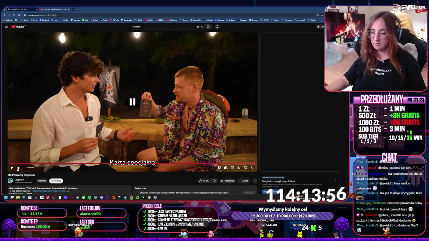Start voice search with microphone icon
The width and height of the screenshot is (429, 241).
(217, 27)
